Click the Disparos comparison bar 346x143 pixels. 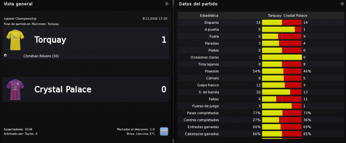click(282, 23)
